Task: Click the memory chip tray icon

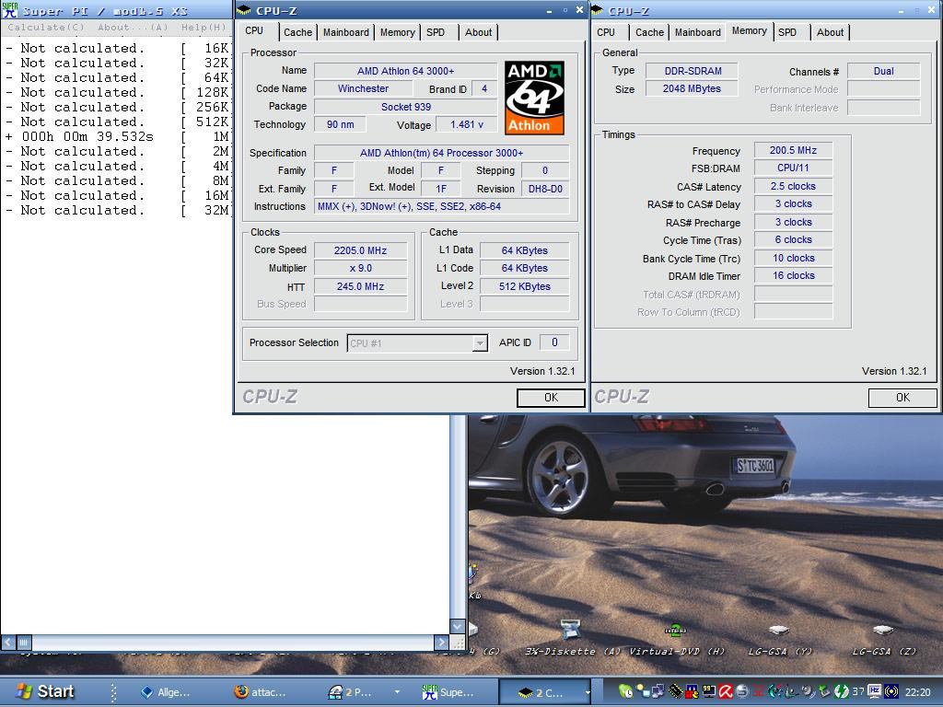Action: tap(675, 691)
